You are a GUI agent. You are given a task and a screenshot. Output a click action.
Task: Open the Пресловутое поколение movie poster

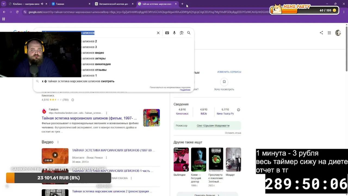[216, 160]
